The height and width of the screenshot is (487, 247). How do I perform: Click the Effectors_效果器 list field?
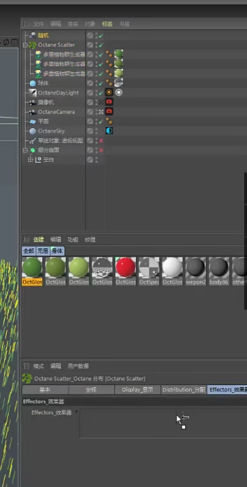click(x=164, y=423)
